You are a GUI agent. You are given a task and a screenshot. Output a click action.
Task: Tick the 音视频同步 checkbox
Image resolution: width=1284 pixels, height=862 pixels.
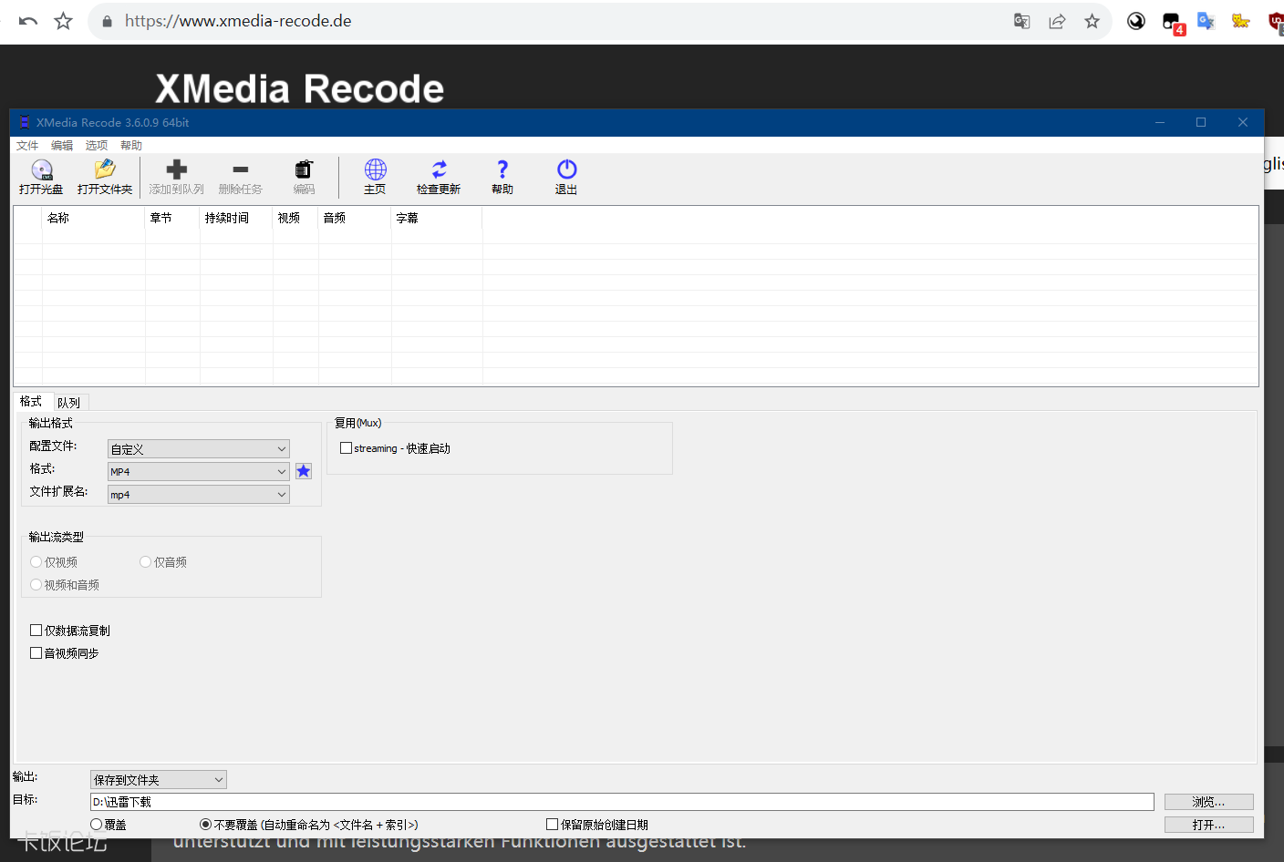coord(36,653)
